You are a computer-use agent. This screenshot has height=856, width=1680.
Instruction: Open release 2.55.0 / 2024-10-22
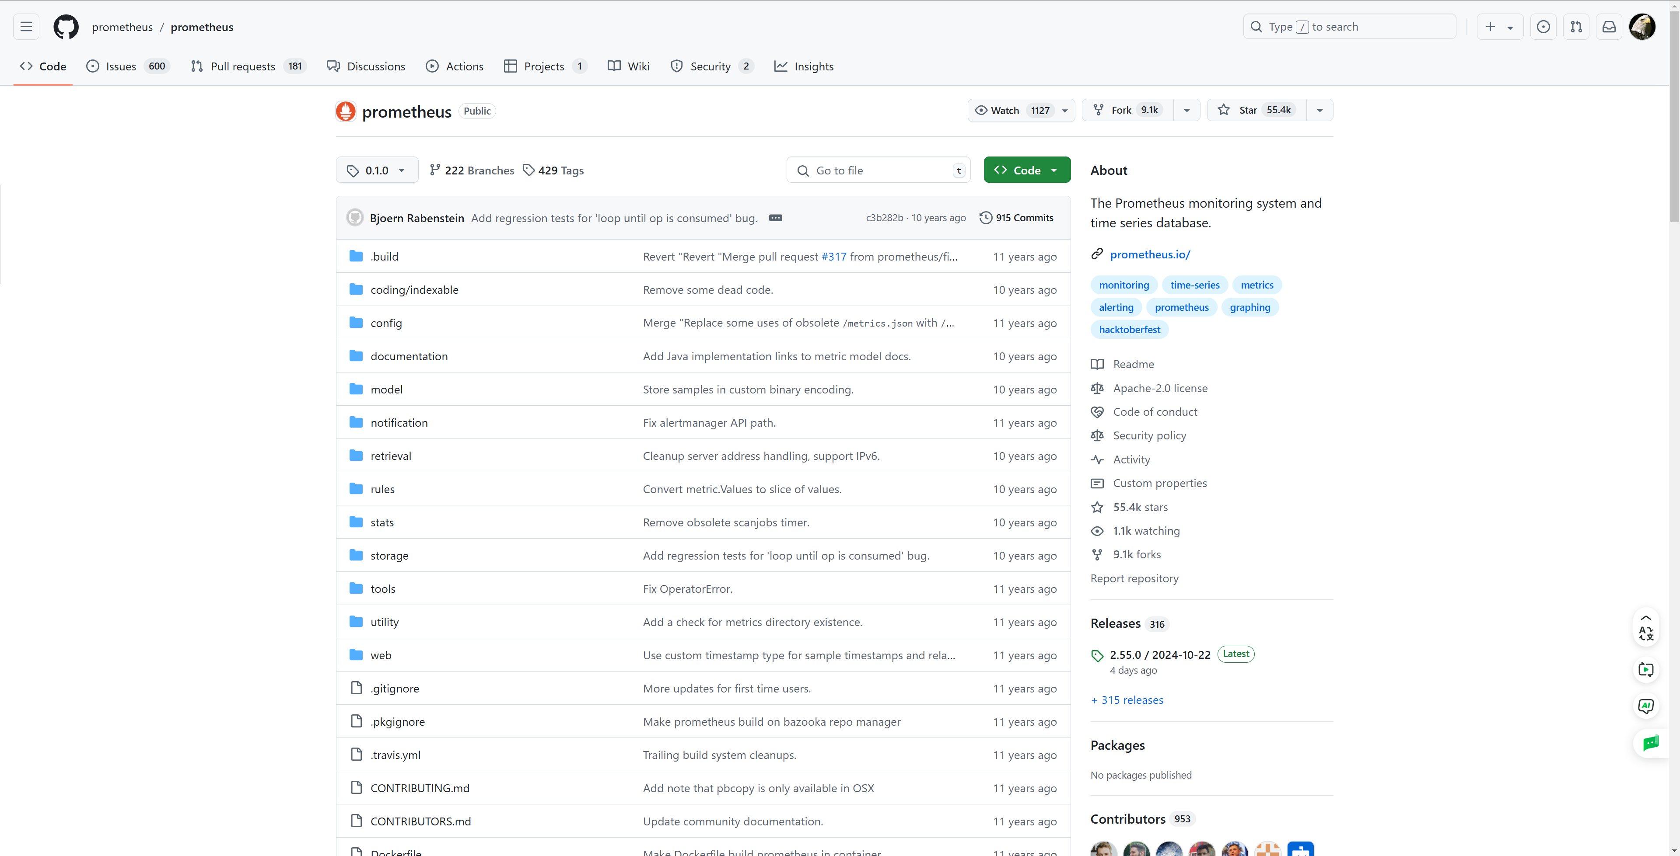pos(1159,654)
